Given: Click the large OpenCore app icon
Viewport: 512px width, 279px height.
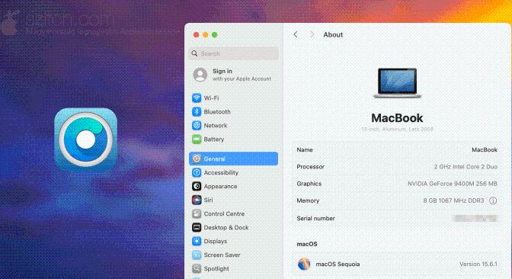Looking at the screenshot, I should click(85, 139).
